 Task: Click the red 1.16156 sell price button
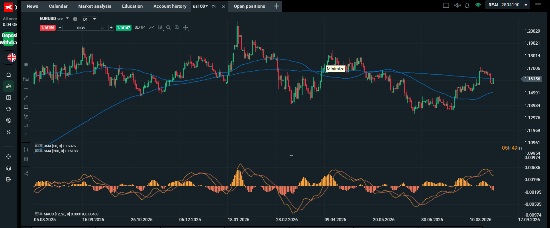[x=48, y=28]
